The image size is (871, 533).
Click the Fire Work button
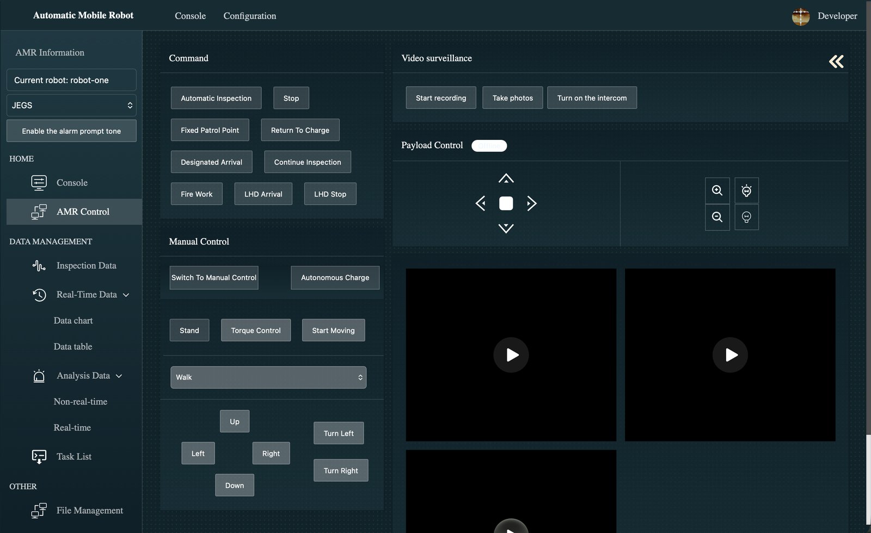point(197,194)
